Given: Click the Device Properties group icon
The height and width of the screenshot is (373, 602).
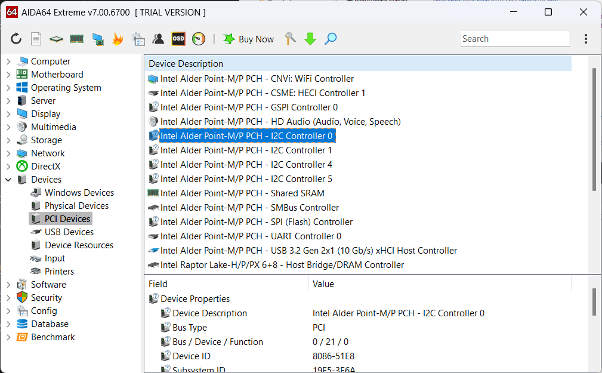Looking at the screenshot, I should click(153, 298).
